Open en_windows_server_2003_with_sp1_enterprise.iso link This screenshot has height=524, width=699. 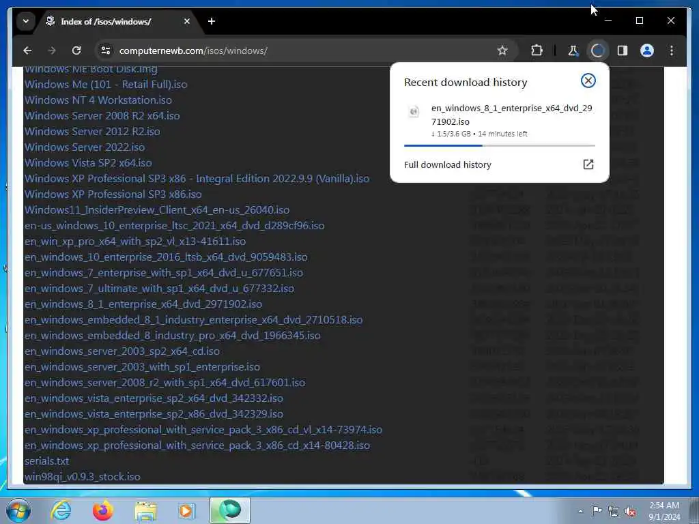tap(142, 366)
